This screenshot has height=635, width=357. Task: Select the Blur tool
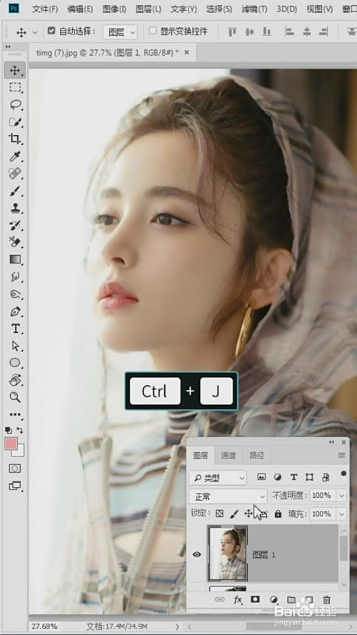(x=15, y=276)
